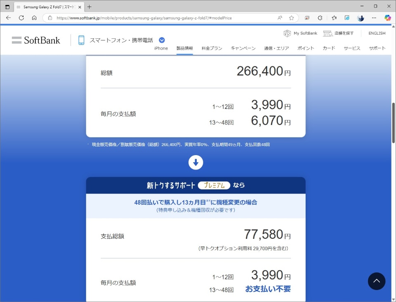The image size is (396, 302).
Task: Open the My SoftBank link
Action: pos(300,33)
